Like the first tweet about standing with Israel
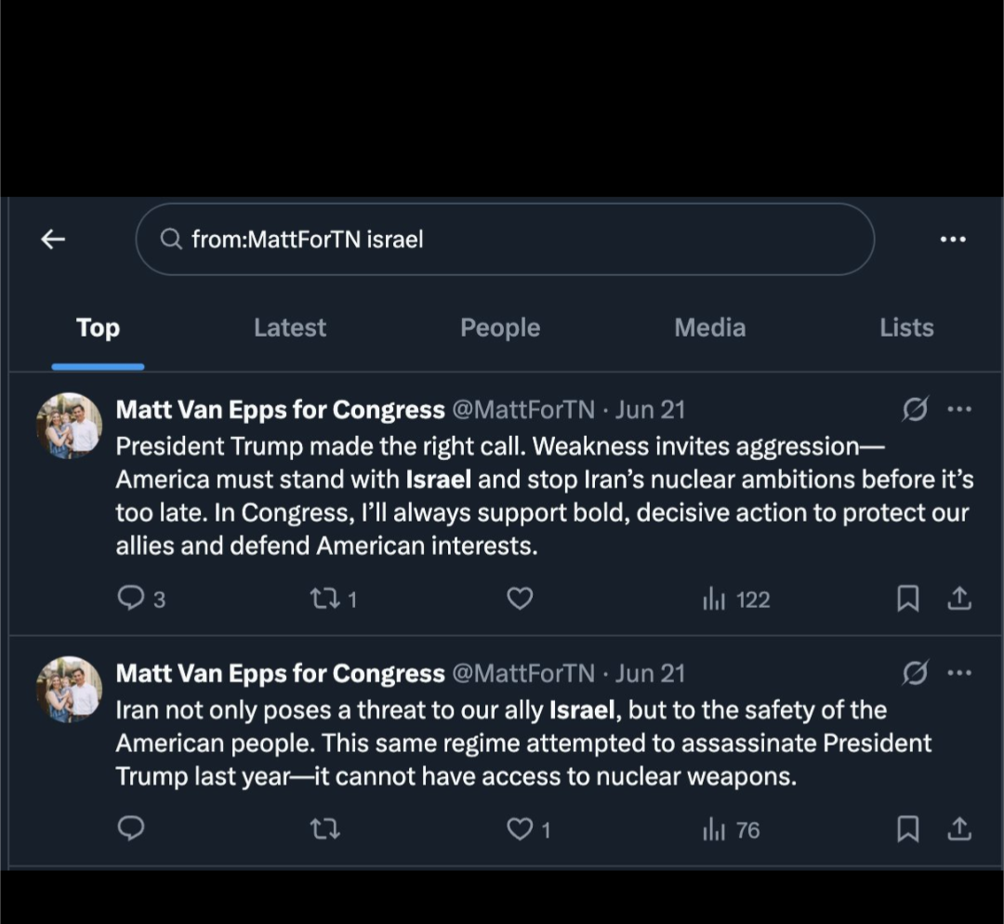Screen dimensions: 1004x924 (x=520, y=599)
